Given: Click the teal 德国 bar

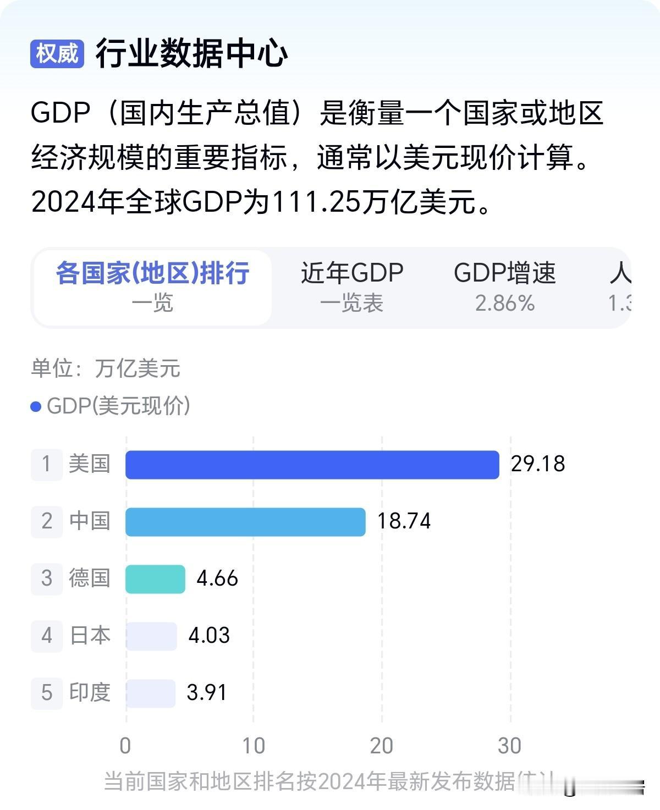Looking at the screenshot, I should [155, 579].
